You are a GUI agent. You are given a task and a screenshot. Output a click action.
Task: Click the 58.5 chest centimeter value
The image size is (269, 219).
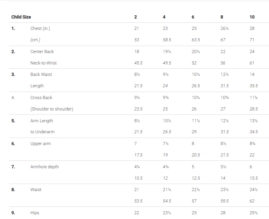point(167,40)
